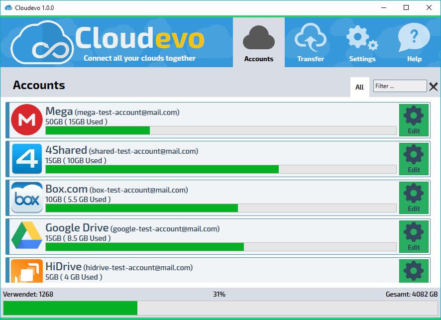Screen dimensions: 441x320
Task: Select the All filter tab
Action: pos(360,87)
